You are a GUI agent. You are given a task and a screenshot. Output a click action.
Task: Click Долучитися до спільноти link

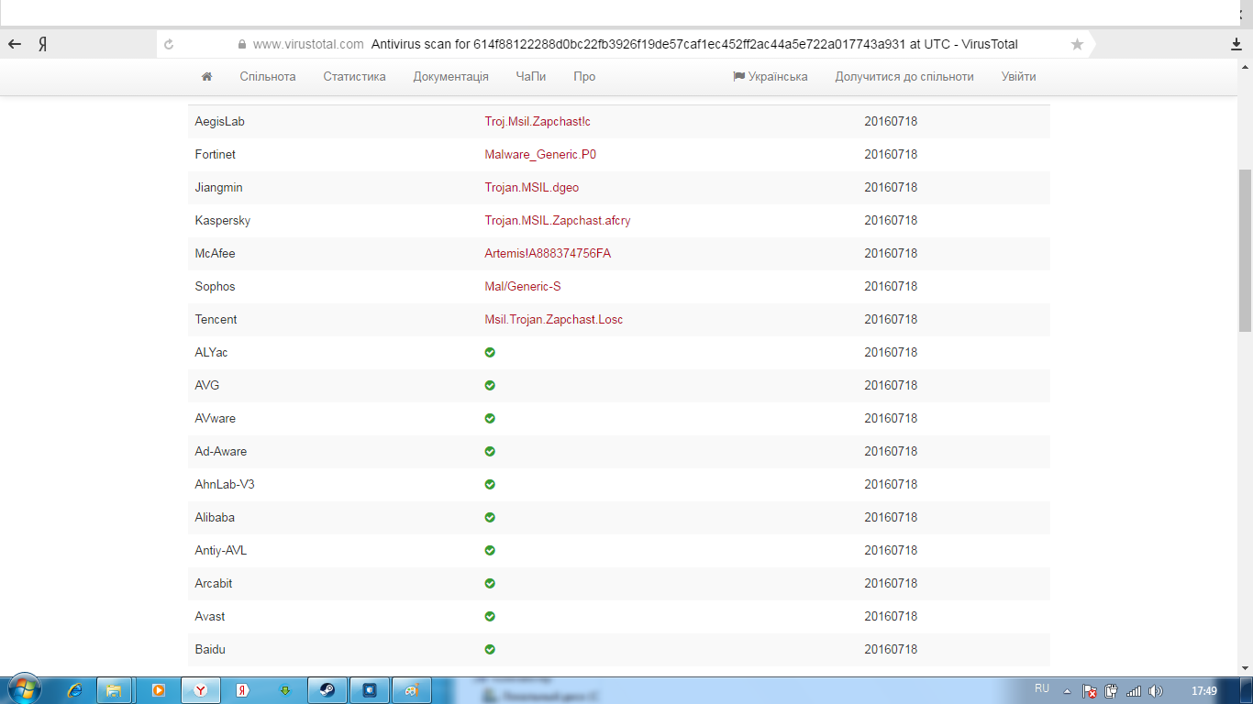tap(904, 77)
